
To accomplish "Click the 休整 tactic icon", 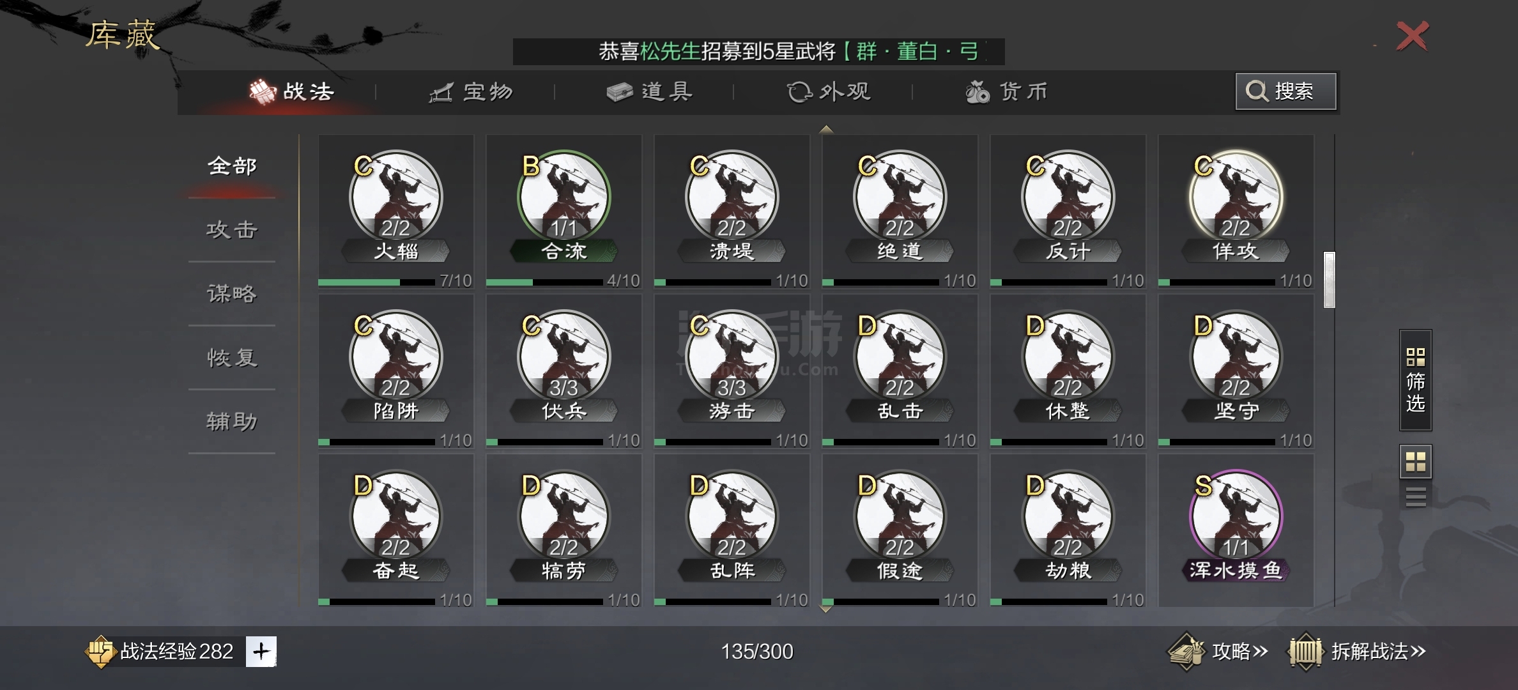I will (1068, 358).
